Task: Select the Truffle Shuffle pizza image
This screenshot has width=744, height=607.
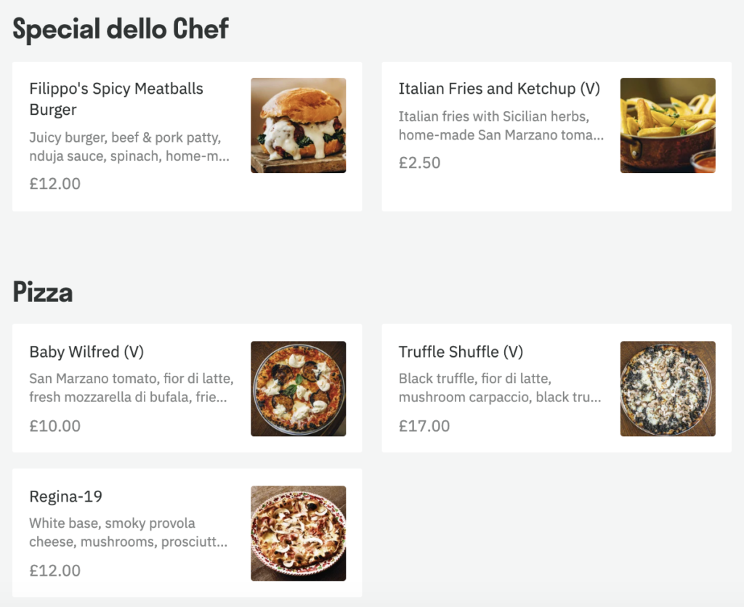Action: click(x=668, y=388)
